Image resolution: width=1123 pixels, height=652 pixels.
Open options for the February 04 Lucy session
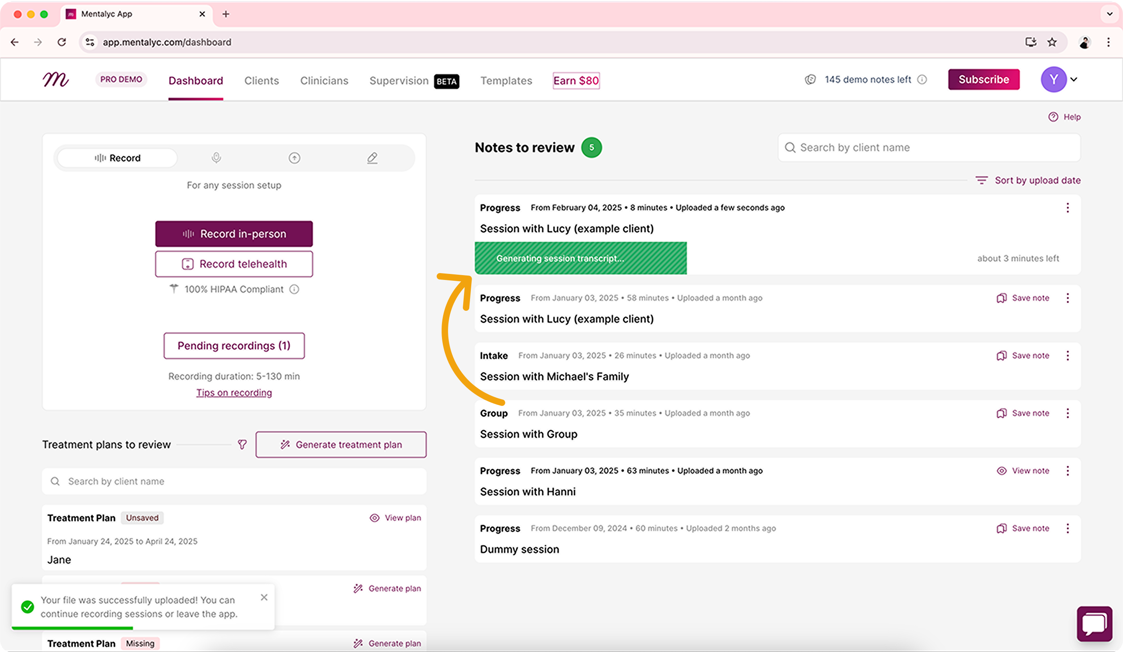click(x=1067, y=208)
